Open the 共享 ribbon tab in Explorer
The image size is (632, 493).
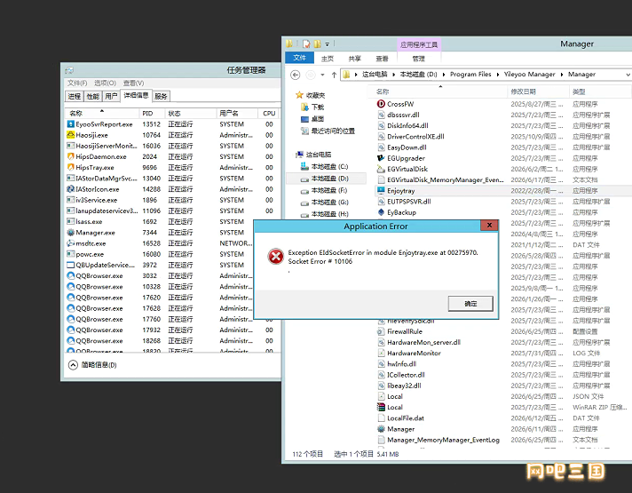click(355, 59)
